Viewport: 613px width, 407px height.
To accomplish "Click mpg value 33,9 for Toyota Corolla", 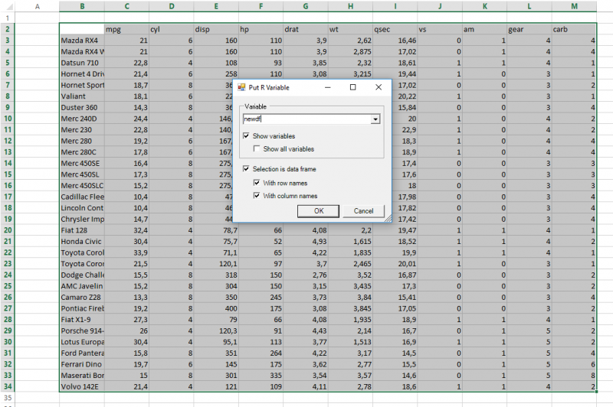I will tap(126, 252).
